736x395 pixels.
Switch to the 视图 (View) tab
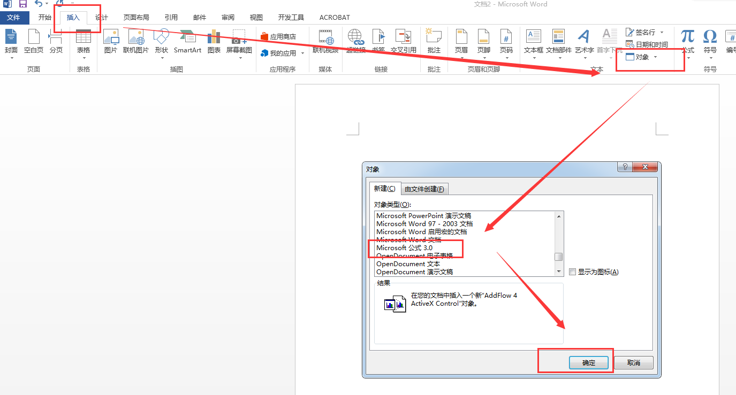[x=256, y=18]
